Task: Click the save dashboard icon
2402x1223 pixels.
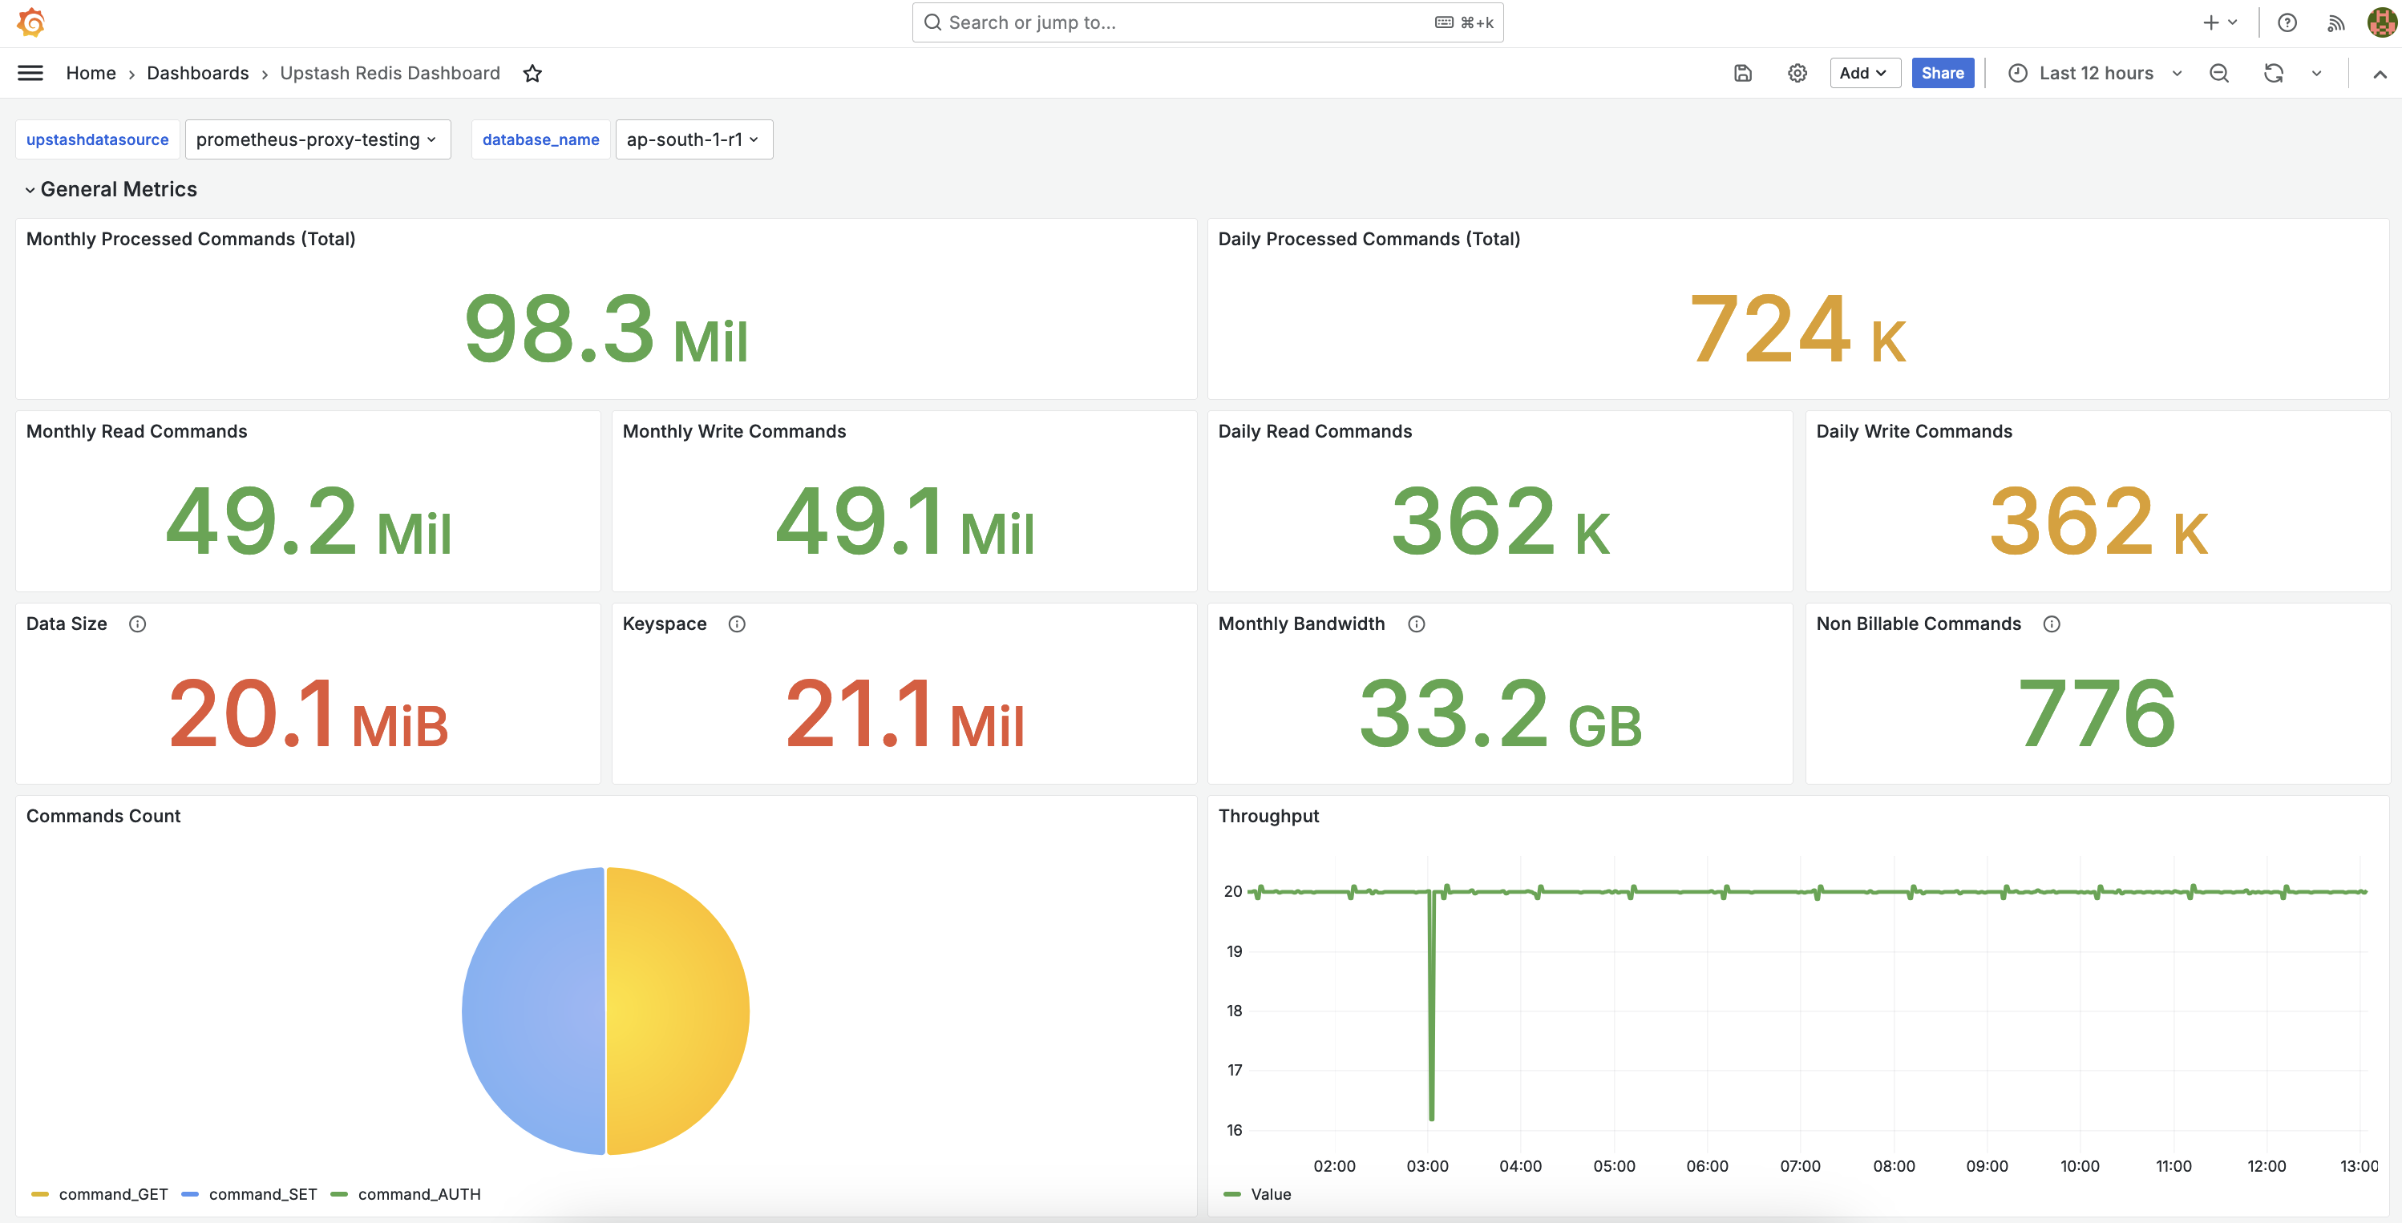Action: coord(1743,73)
